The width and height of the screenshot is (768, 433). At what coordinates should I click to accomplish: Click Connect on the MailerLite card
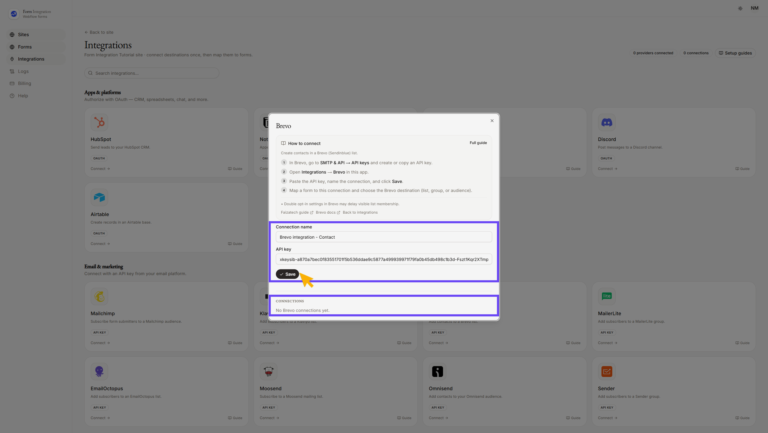coord(607,343)
